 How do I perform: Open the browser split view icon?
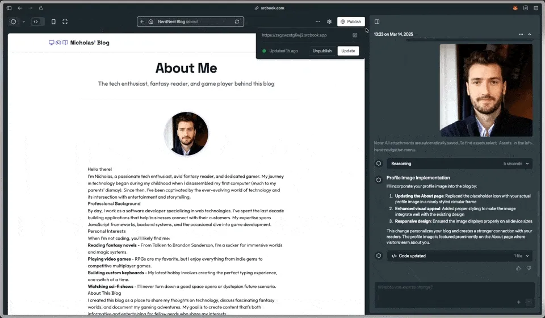(x=536, y=8)
